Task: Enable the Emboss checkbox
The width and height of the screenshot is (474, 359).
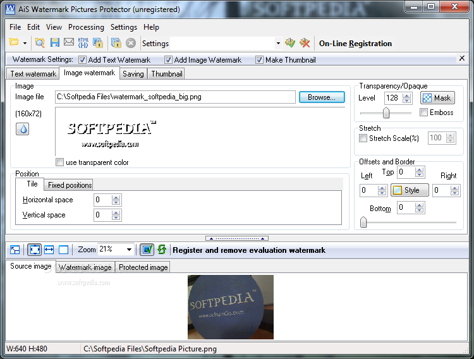Action: [x=424, y=113]
